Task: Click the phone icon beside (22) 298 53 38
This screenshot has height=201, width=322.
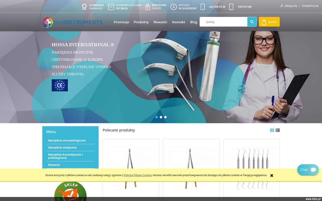Action: [x=203, y=7]
